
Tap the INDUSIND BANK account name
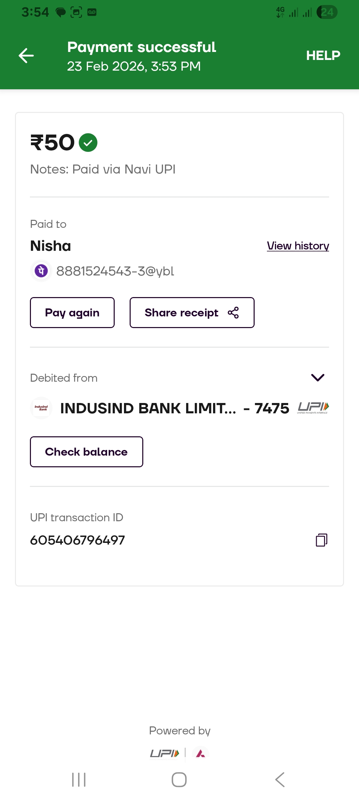(148, 408)
